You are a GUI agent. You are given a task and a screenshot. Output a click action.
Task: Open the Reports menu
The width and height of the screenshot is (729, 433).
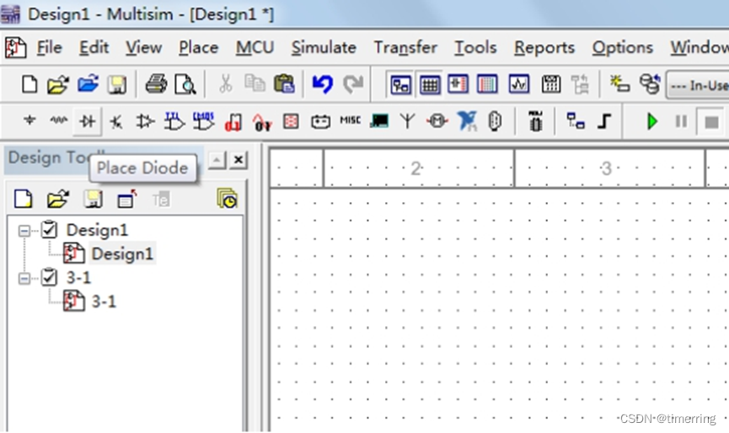[x=544, y=47]
